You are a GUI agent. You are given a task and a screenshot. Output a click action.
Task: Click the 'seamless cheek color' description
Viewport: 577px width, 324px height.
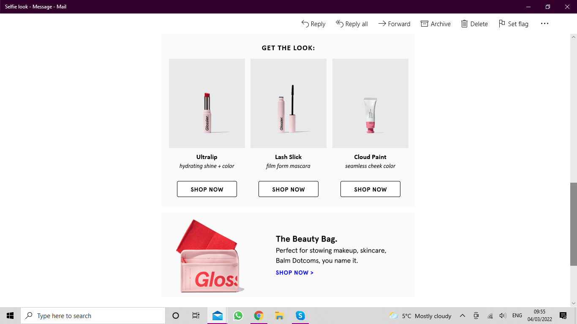point(370,166)
